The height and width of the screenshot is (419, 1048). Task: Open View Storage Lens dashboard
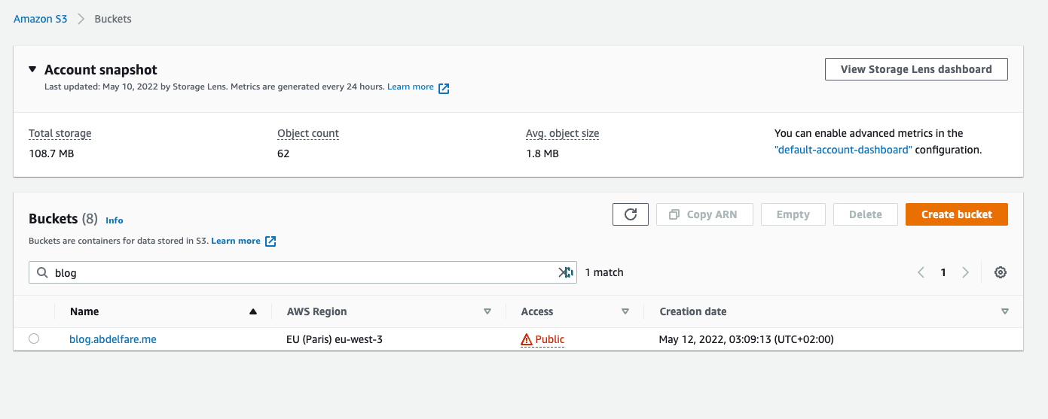pyautogui.click(x=916, y=69)
